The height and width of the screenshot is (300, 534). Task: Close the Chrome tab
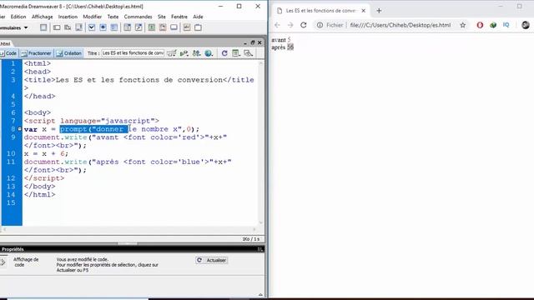(x=364, y=11)
